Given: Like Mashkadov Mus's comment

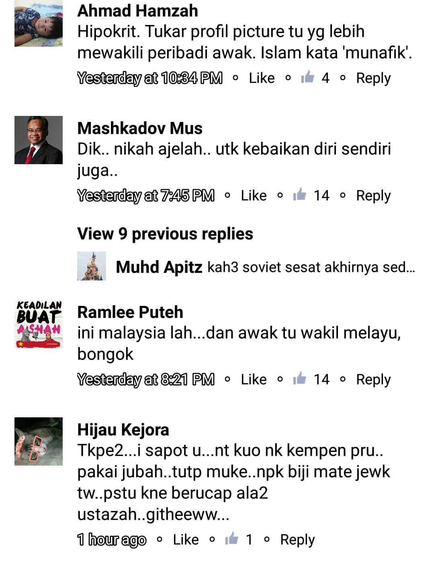Looking at the screenshot, I should 254,195.
